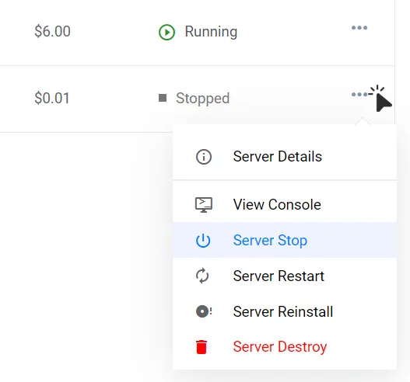This screenshot has width=410, height=382.
Task: Click the $0.01 charge value
Action: (x=52, y=98)
